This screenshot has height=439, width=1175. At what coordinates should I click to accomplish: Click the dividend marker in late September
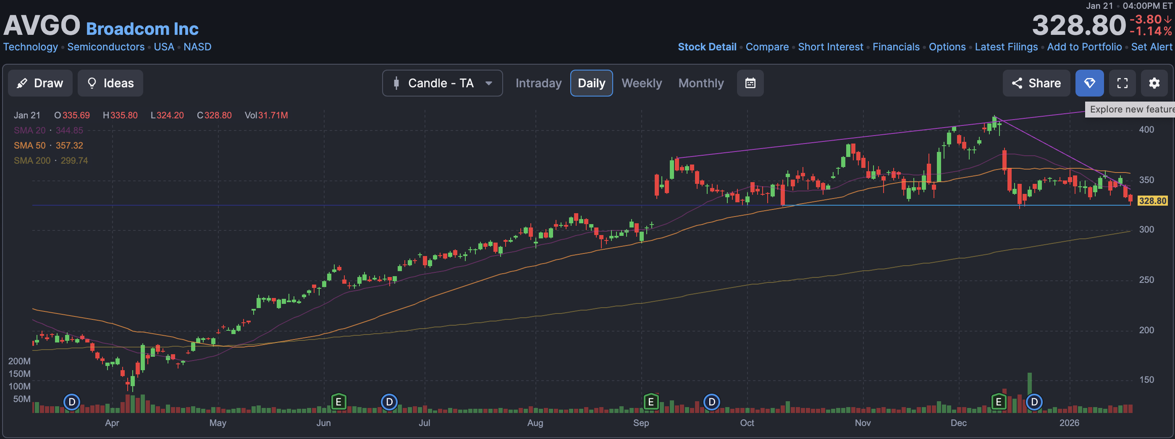[x=711, y=402]
